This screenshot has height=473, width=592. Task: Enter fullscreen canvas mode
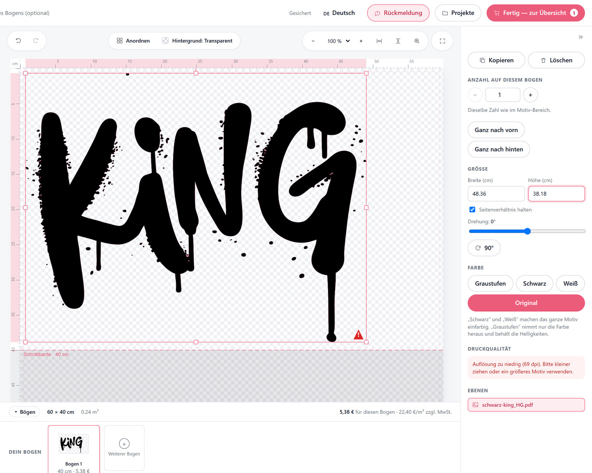point(442,41)
